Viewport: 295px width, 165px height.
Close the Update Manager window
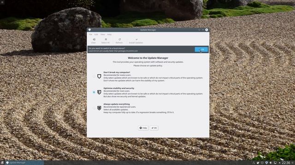click(206, 30)
